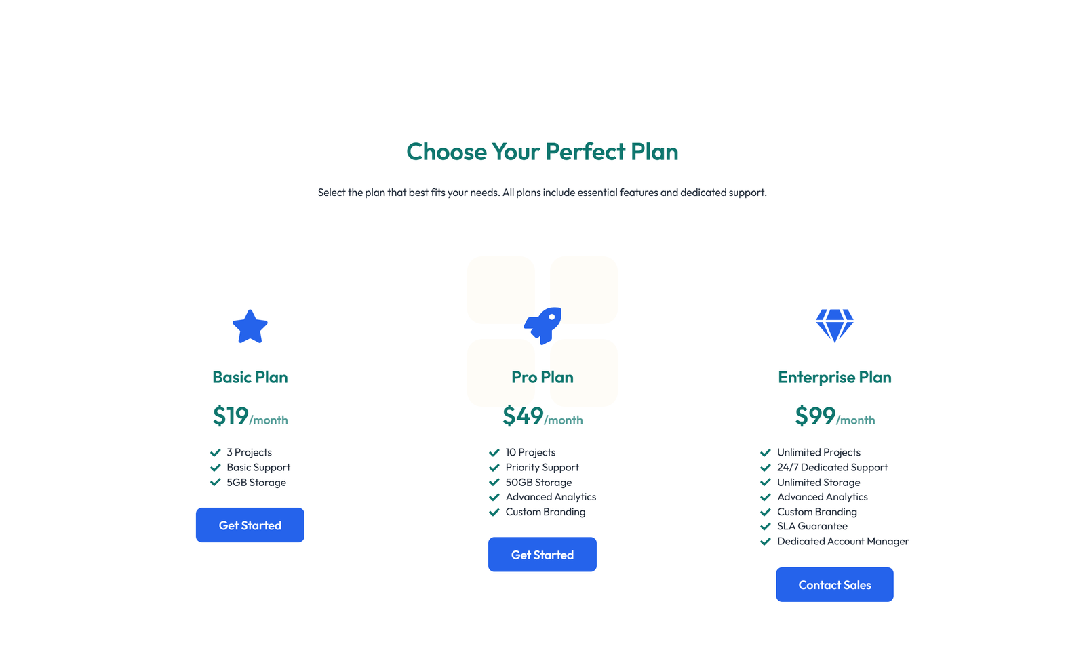Click the $49/month price label
This screenshot has width=1085, height=663.
point(542,417)
